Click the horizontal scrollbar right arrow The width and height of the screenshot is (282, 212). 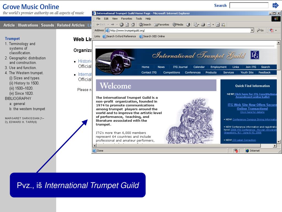(275, 145)
